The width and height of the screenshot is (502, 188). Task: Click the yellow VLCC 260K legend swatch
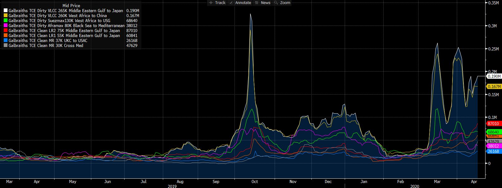(x=6, y=16)
